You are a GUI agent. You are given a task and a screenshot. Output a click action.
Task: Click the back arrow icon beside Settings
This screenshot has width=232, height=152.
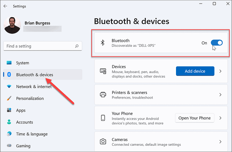pyautogui.click(x=5, y=6)
